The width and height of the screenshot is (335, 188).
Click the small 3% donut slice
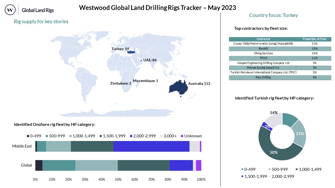tap(266, 126)
